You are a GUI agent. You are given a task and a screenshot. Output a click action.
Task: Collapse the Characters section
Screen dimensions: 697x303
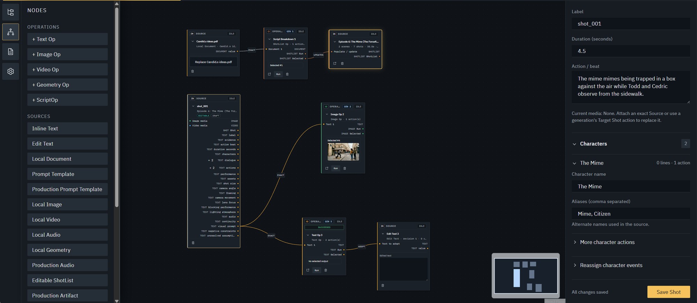click(x=574, y=144)
